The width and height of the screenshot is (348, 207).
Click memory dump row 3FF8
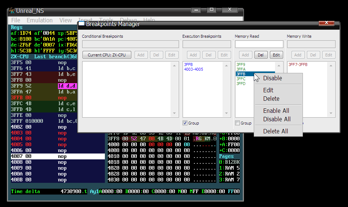click(x=162, y=139)
